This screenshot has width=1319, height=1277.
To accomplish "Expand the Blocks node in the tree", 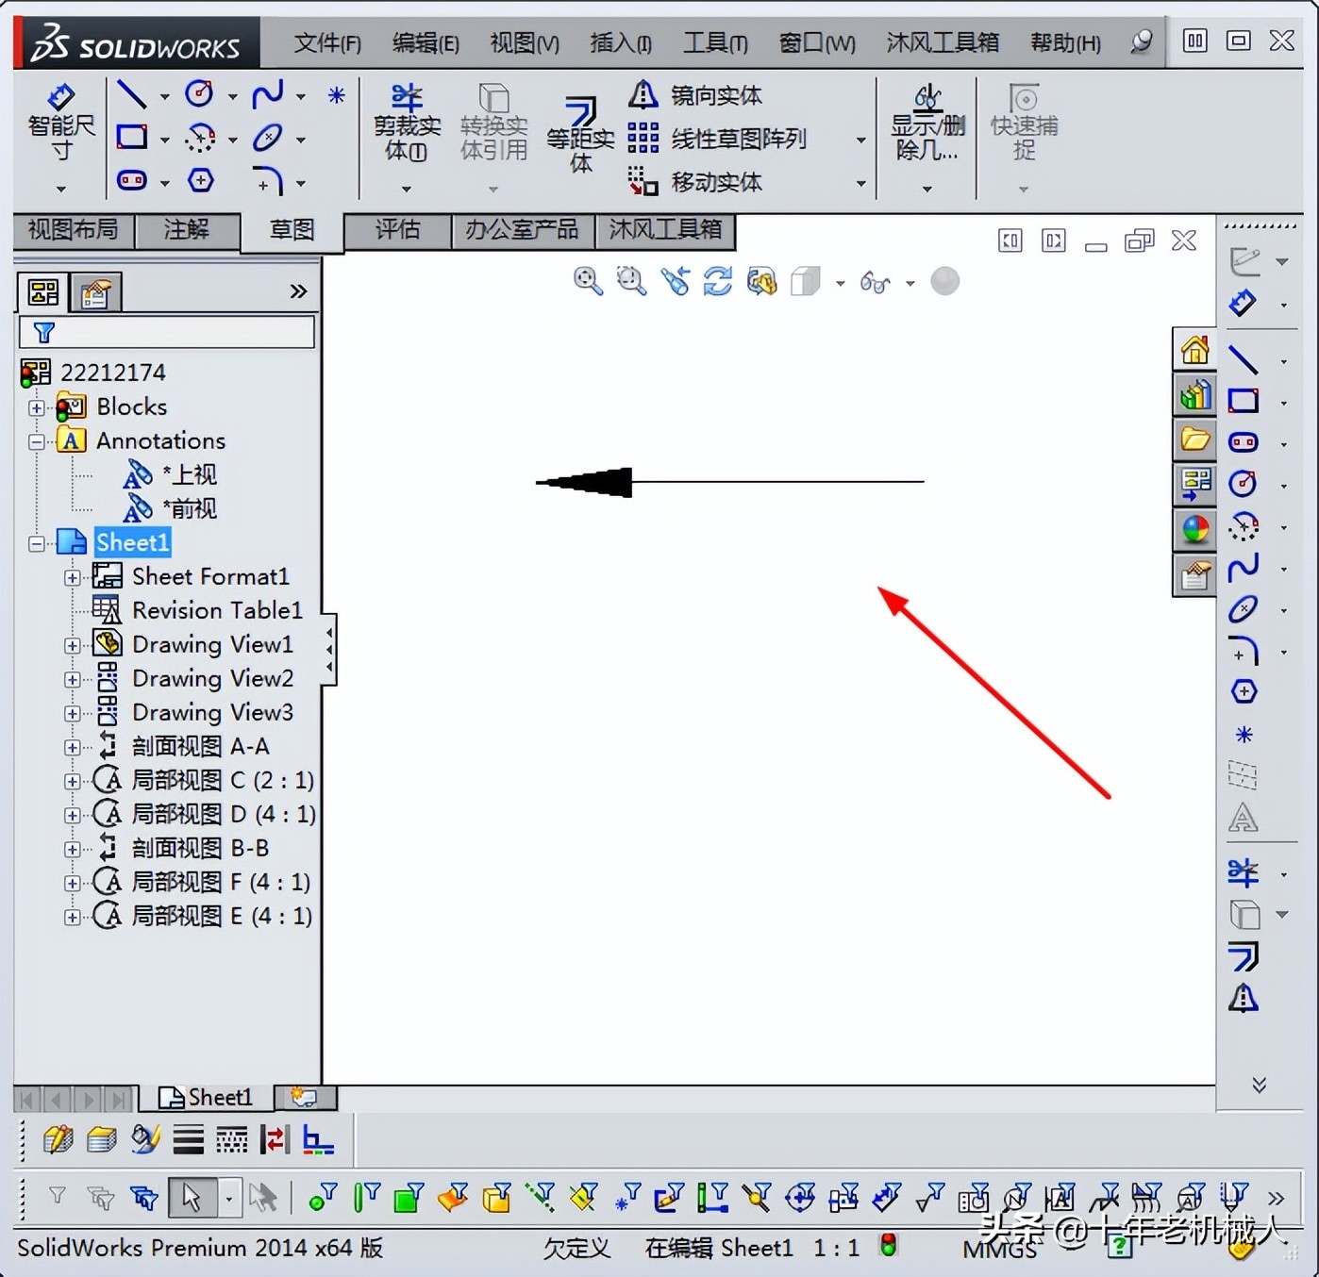I will [x=36, y=406].
